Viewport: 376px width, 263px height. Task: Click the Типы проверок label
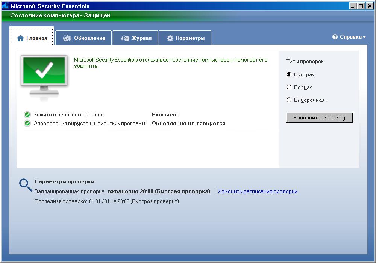coord(305,62)
